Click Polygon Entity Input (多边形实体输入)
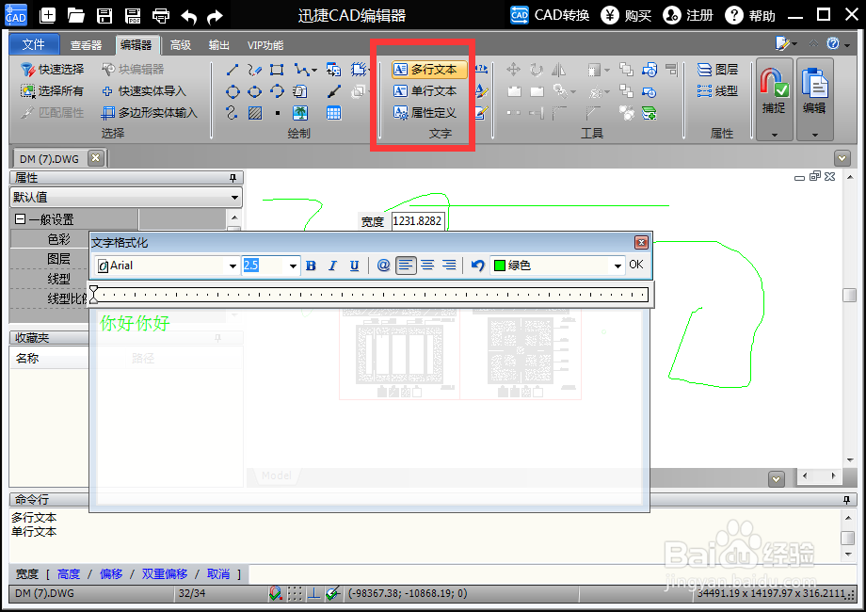 [x=150, y=113]
